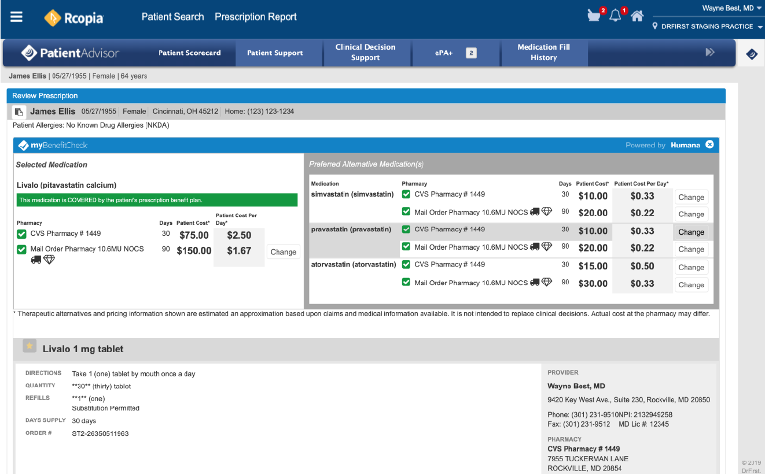
Task: Open the ePA+ tab
Action: coord(455,53)
